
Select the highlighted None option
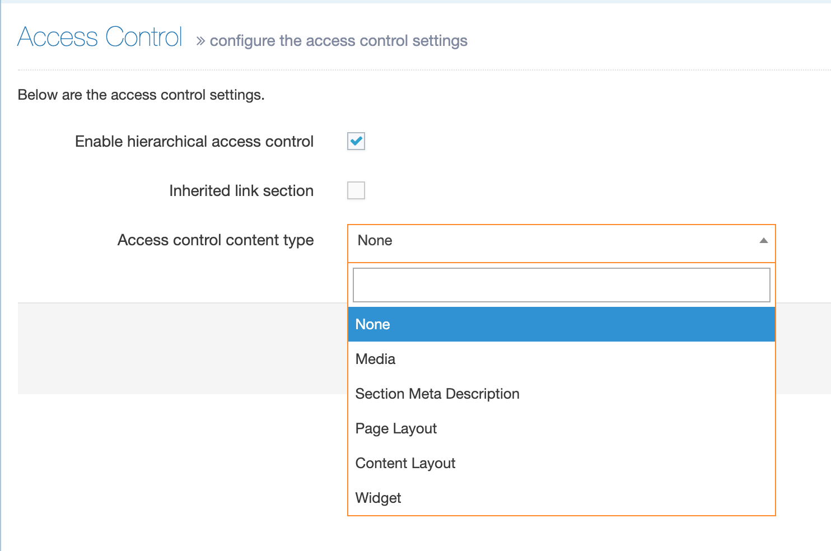point(561,324)
